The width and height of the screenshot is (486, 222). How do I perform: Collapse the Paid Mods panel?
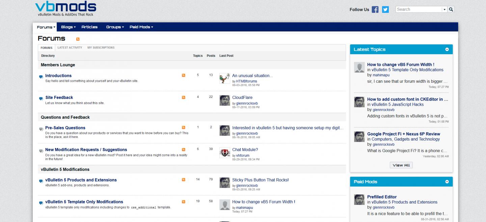[x=447, y=182]
